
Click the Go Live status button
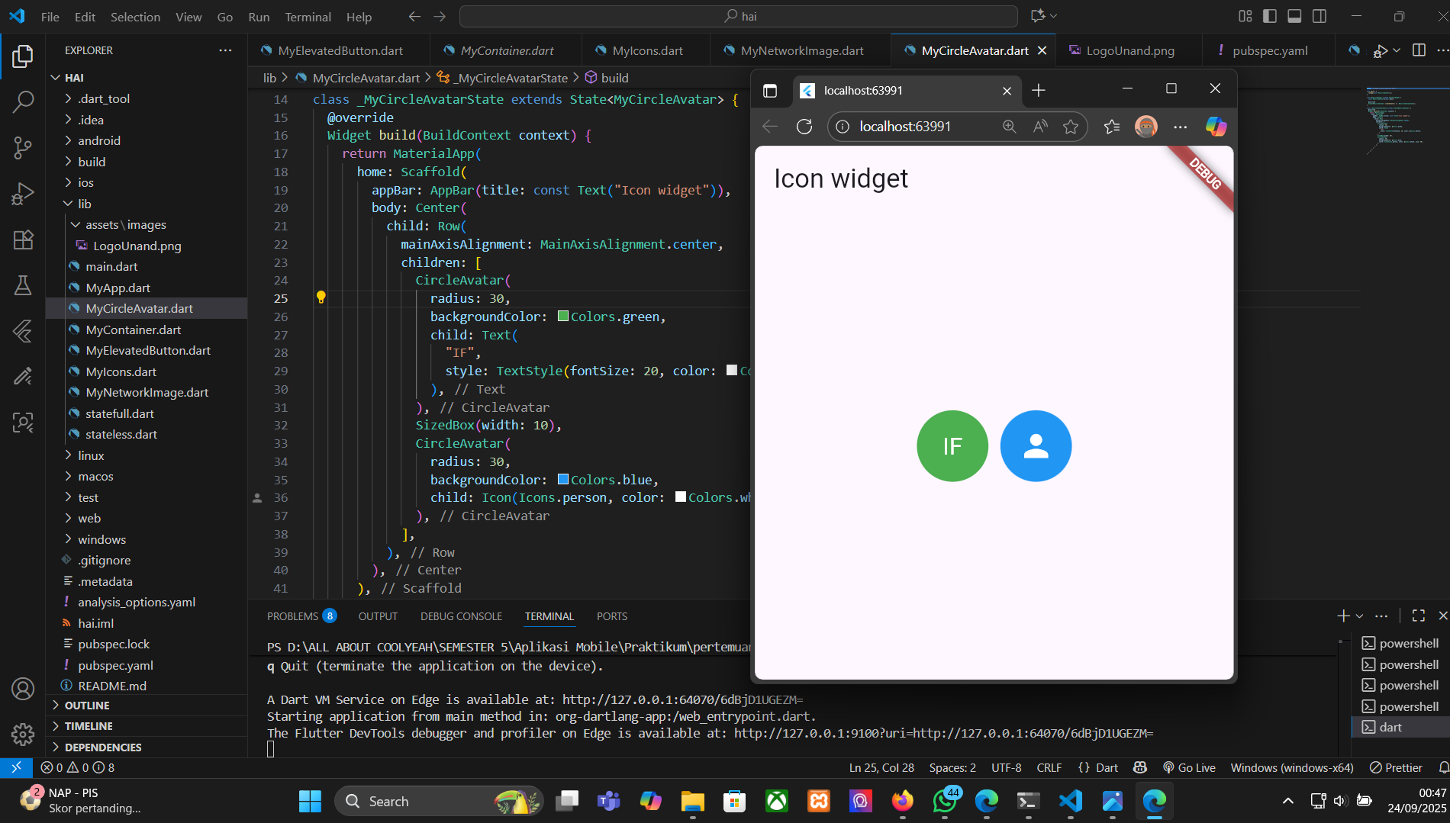point(1189,767)
